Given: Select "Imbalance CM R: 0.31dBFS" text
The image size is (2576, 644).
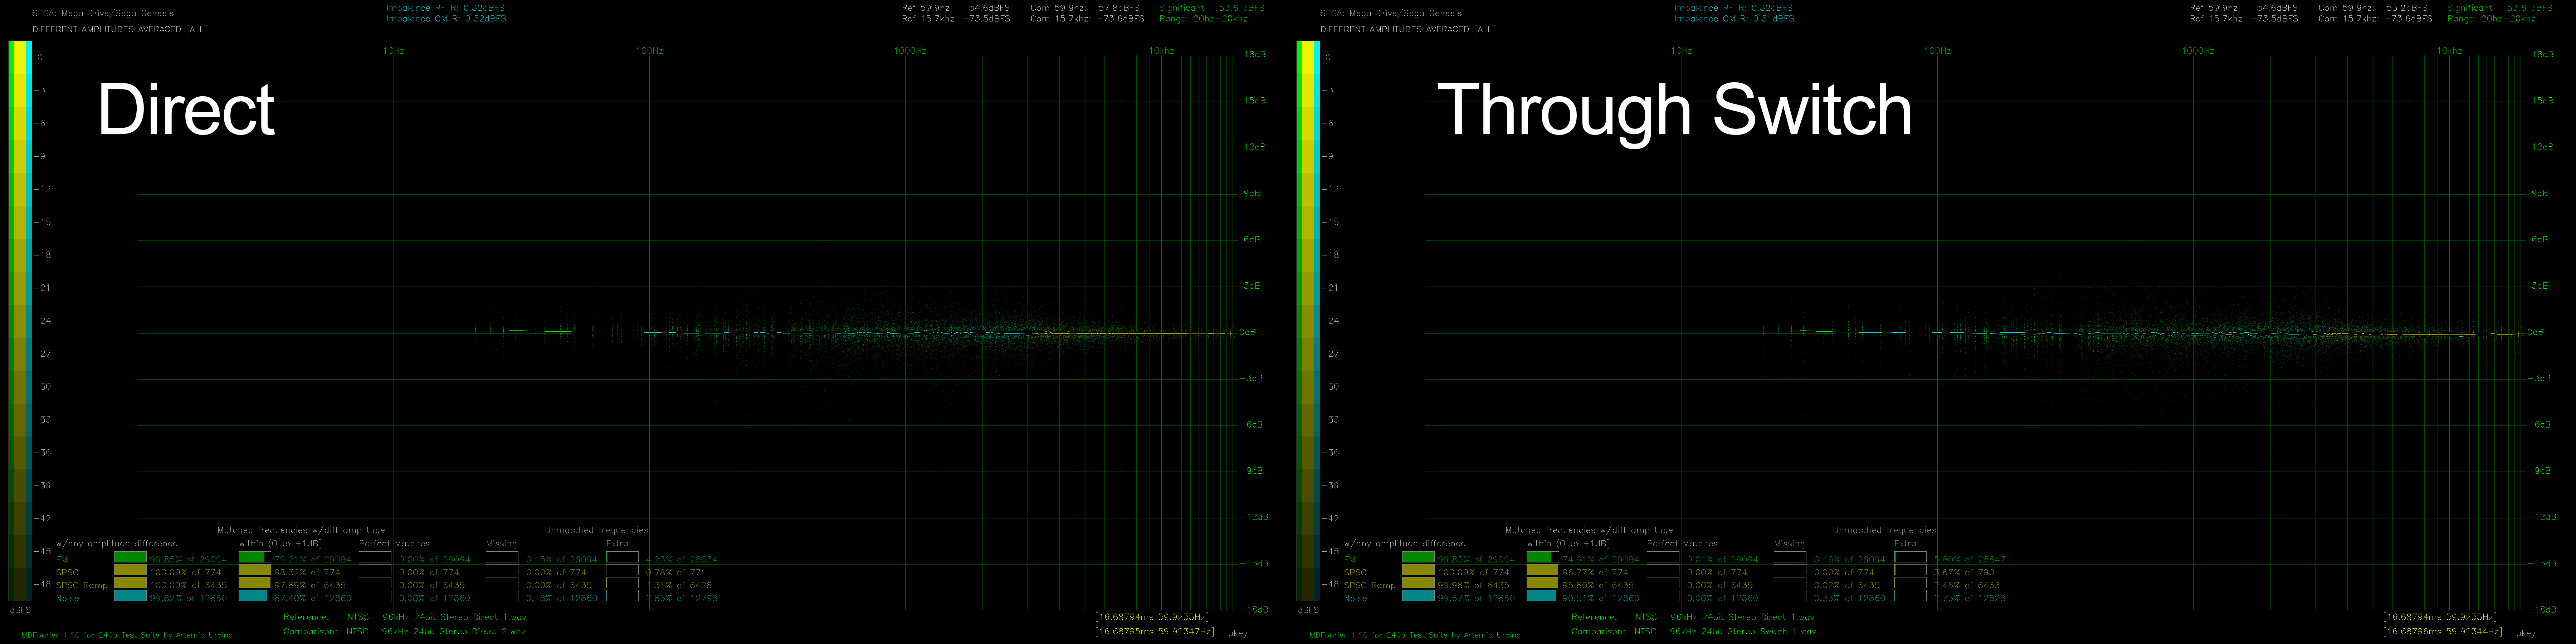Looking at the screenshot, I should [x=1734, y=19].
